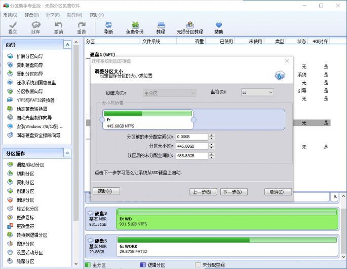347x269 pixels.
Task: Click the right resize handle of partition E:
Action: (193, 120)
